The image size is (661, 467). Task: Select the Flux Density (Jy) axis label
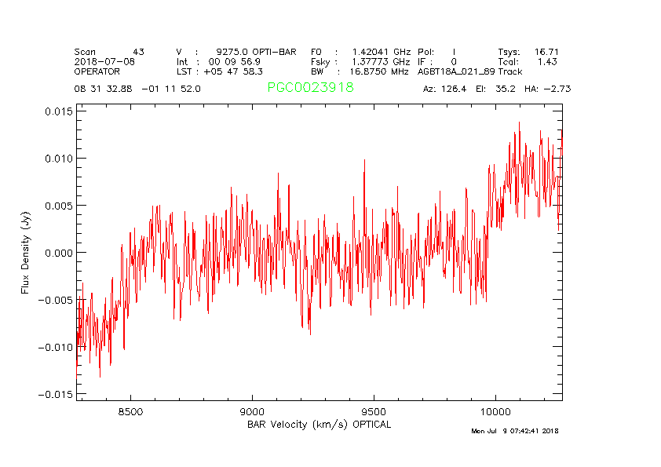[25, 252]
